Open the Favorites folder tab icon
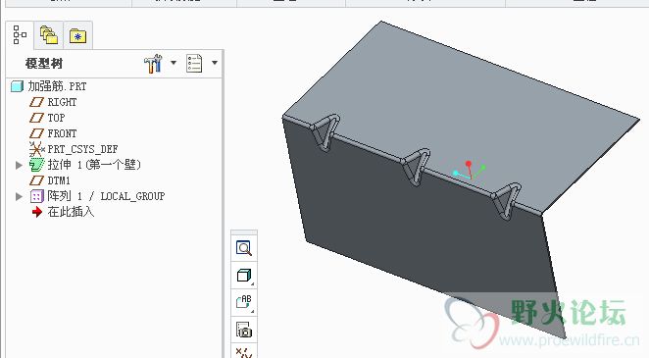The width and height of the screenshot is (649, 358). point(77,36)
